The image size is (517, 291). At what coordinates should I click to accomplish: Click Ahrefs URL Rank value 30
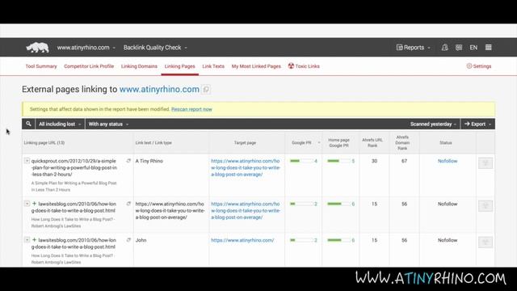point(374,161)
